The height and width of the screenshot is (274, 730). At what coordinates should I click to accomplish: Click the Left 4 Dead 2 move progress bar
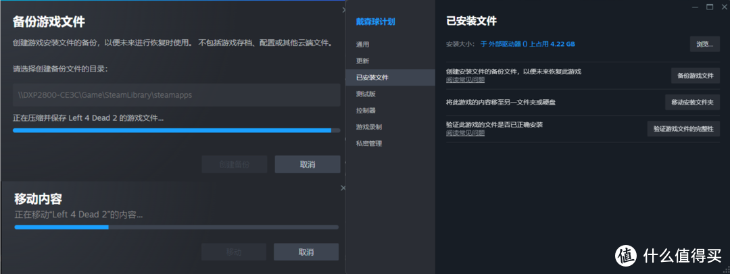point(176,227)
